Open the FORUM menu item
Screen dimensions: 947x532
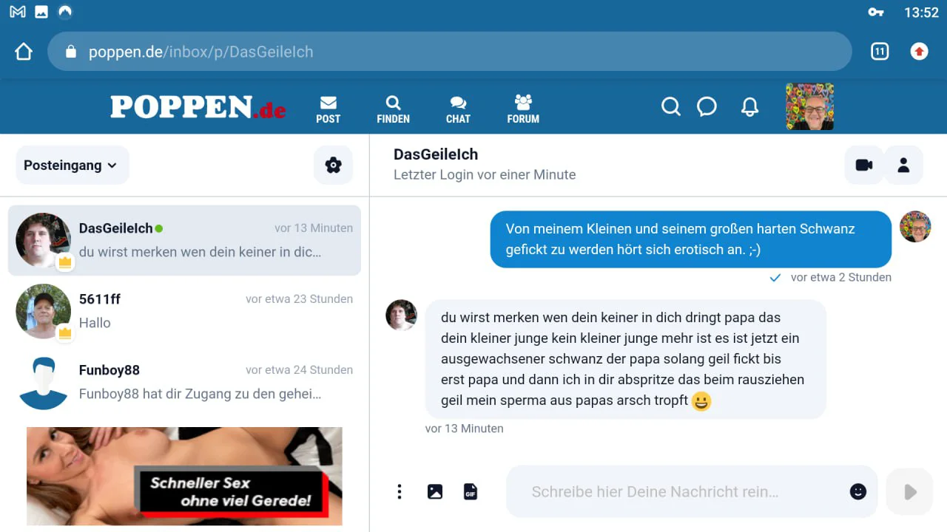(x=523, y=109)
